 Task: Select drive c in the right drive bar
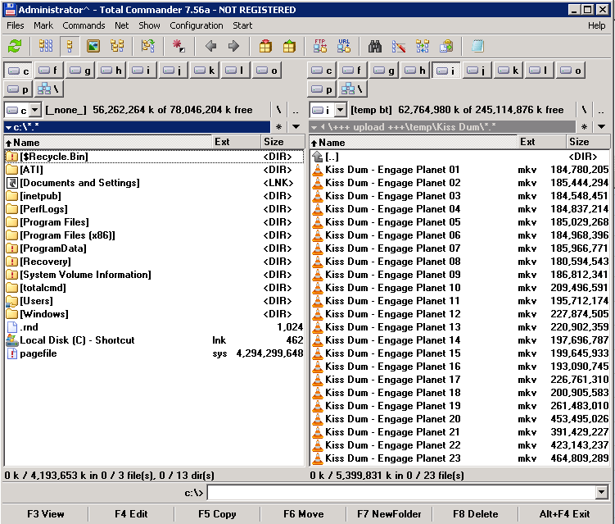click(x=321, y=71)
